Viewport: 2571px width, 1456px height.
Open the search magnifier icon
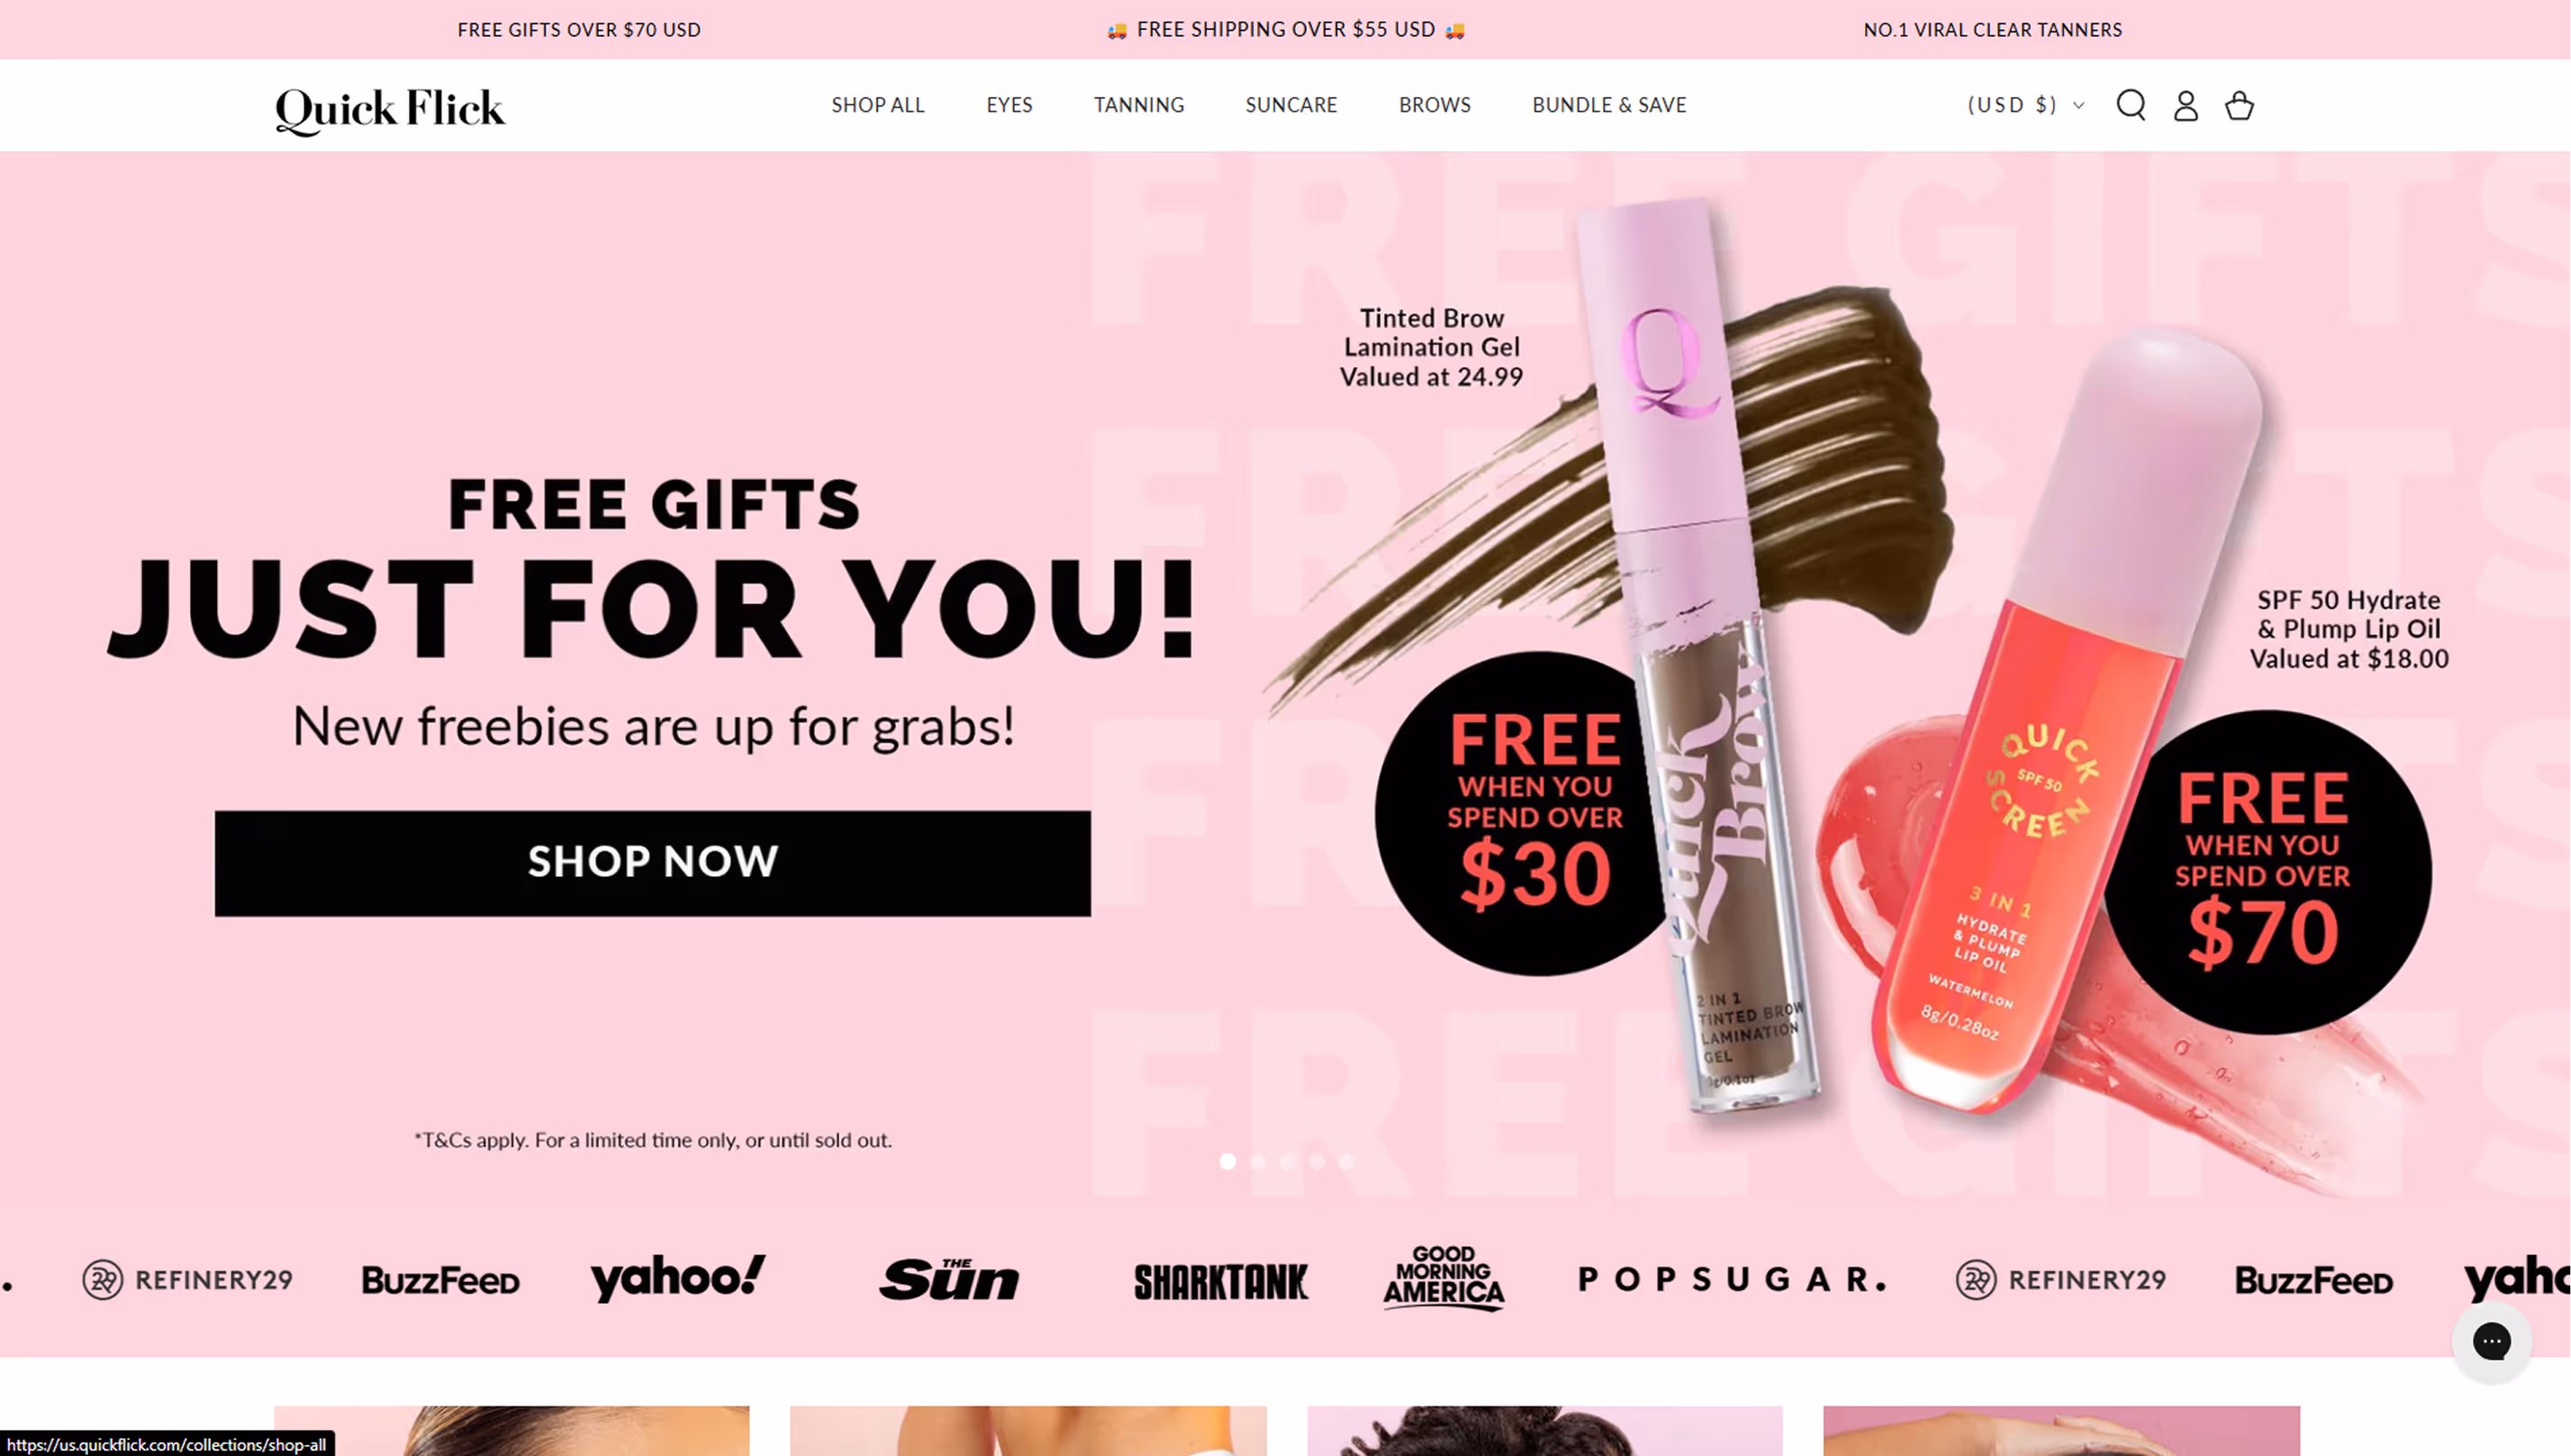[x=2131, y=105]
